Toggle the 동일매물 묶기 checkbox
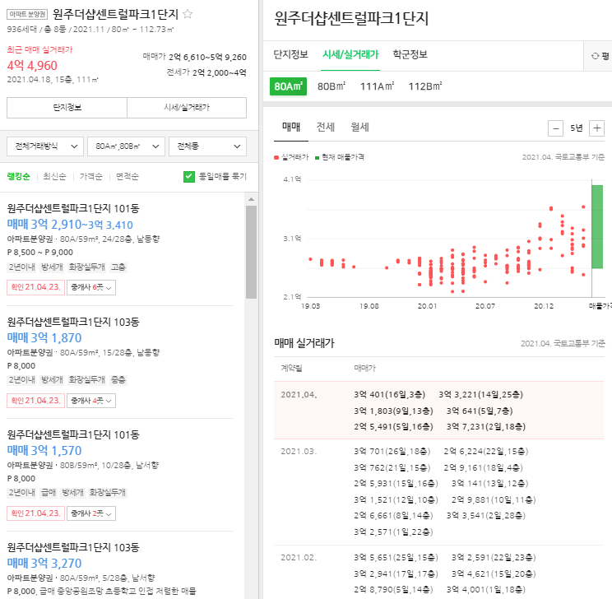Screen dimensions: 612x599 pos(189,177)
